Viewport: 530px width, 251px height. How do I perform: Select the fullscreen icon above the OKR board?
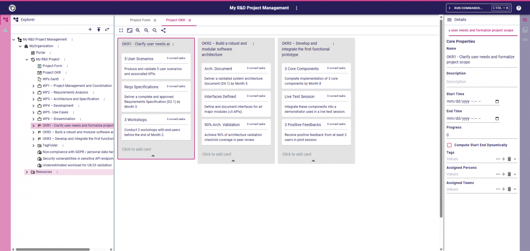pyautogui.click(x=121, y=30)
